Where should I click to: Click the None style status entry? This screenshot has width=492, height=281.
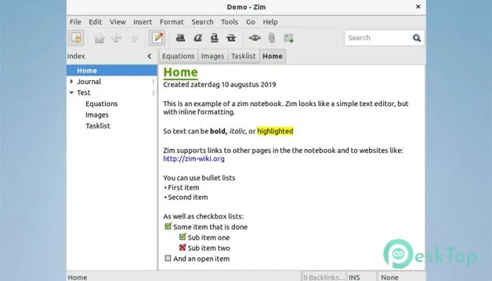389,277
